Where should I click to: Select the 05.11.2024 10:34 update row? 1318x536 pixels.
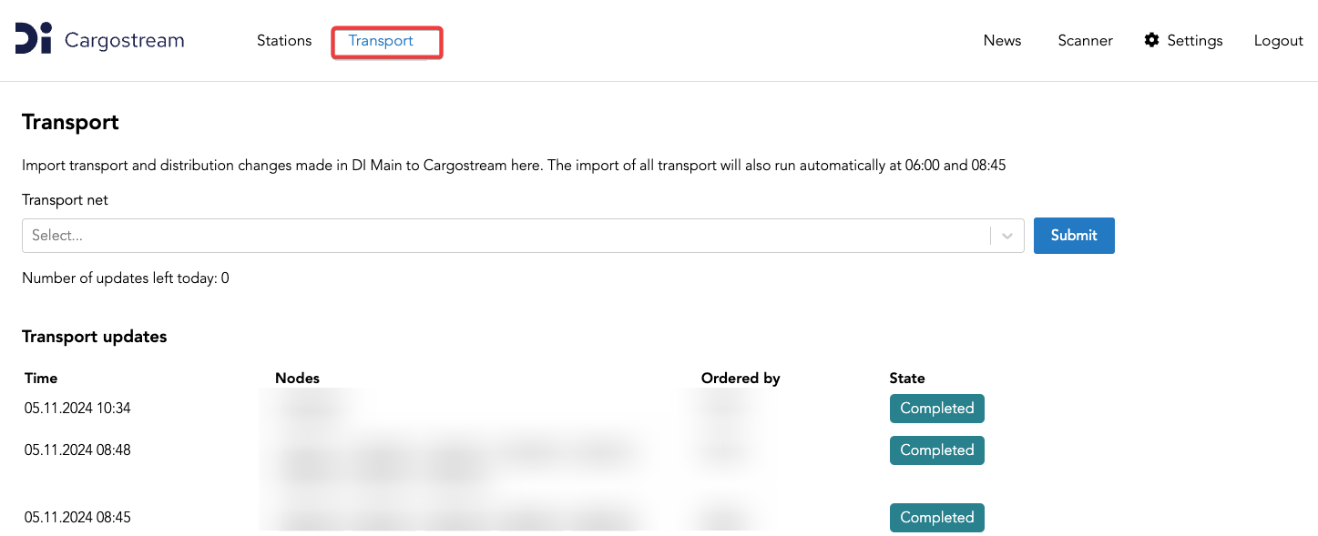505,409
